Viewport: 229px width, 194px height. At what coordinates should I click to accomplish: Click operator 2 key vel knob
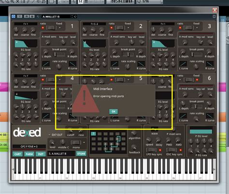tap(132, 42)
